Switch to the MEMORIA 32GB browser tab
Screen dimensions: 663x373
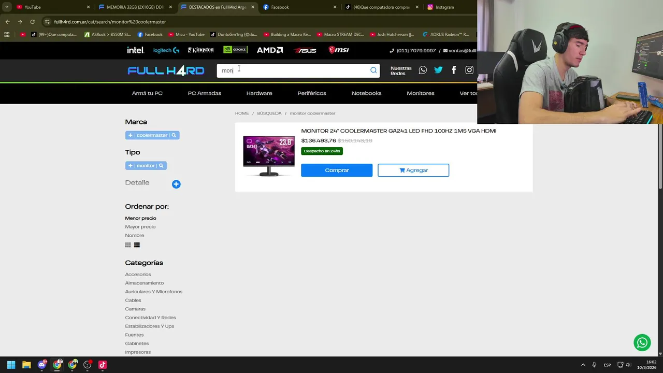click(x=135, y=7)
